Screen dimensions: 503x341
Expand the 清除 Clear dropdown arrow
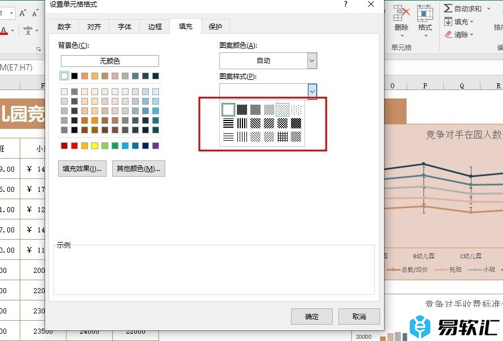click(472, 34)
